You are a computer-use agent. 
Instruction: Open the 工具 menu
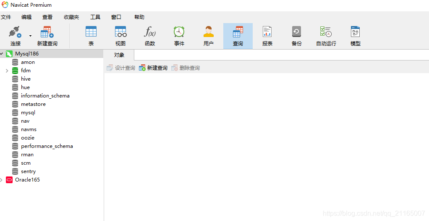[95, 17]
